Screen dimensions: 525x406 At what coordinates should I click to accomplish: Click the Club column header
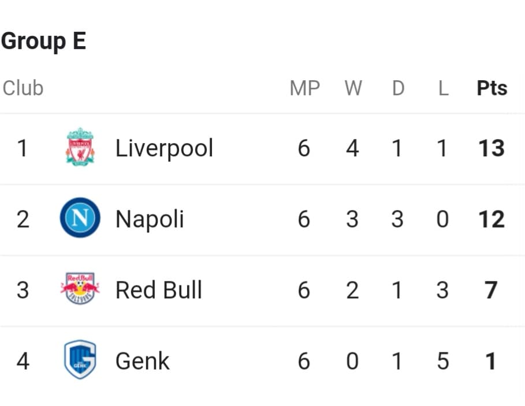tap(23, 88)
